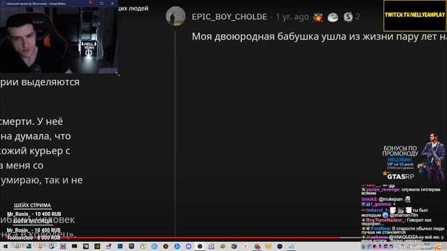Click the grey 'S' award icon
The width and height of the screenshot is (447, 251).
click(348, 17)
